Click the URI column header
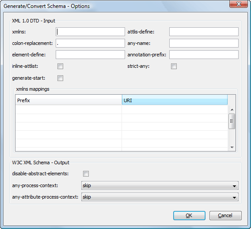Screen dimensions: 251x229 (x=175, y=100)
